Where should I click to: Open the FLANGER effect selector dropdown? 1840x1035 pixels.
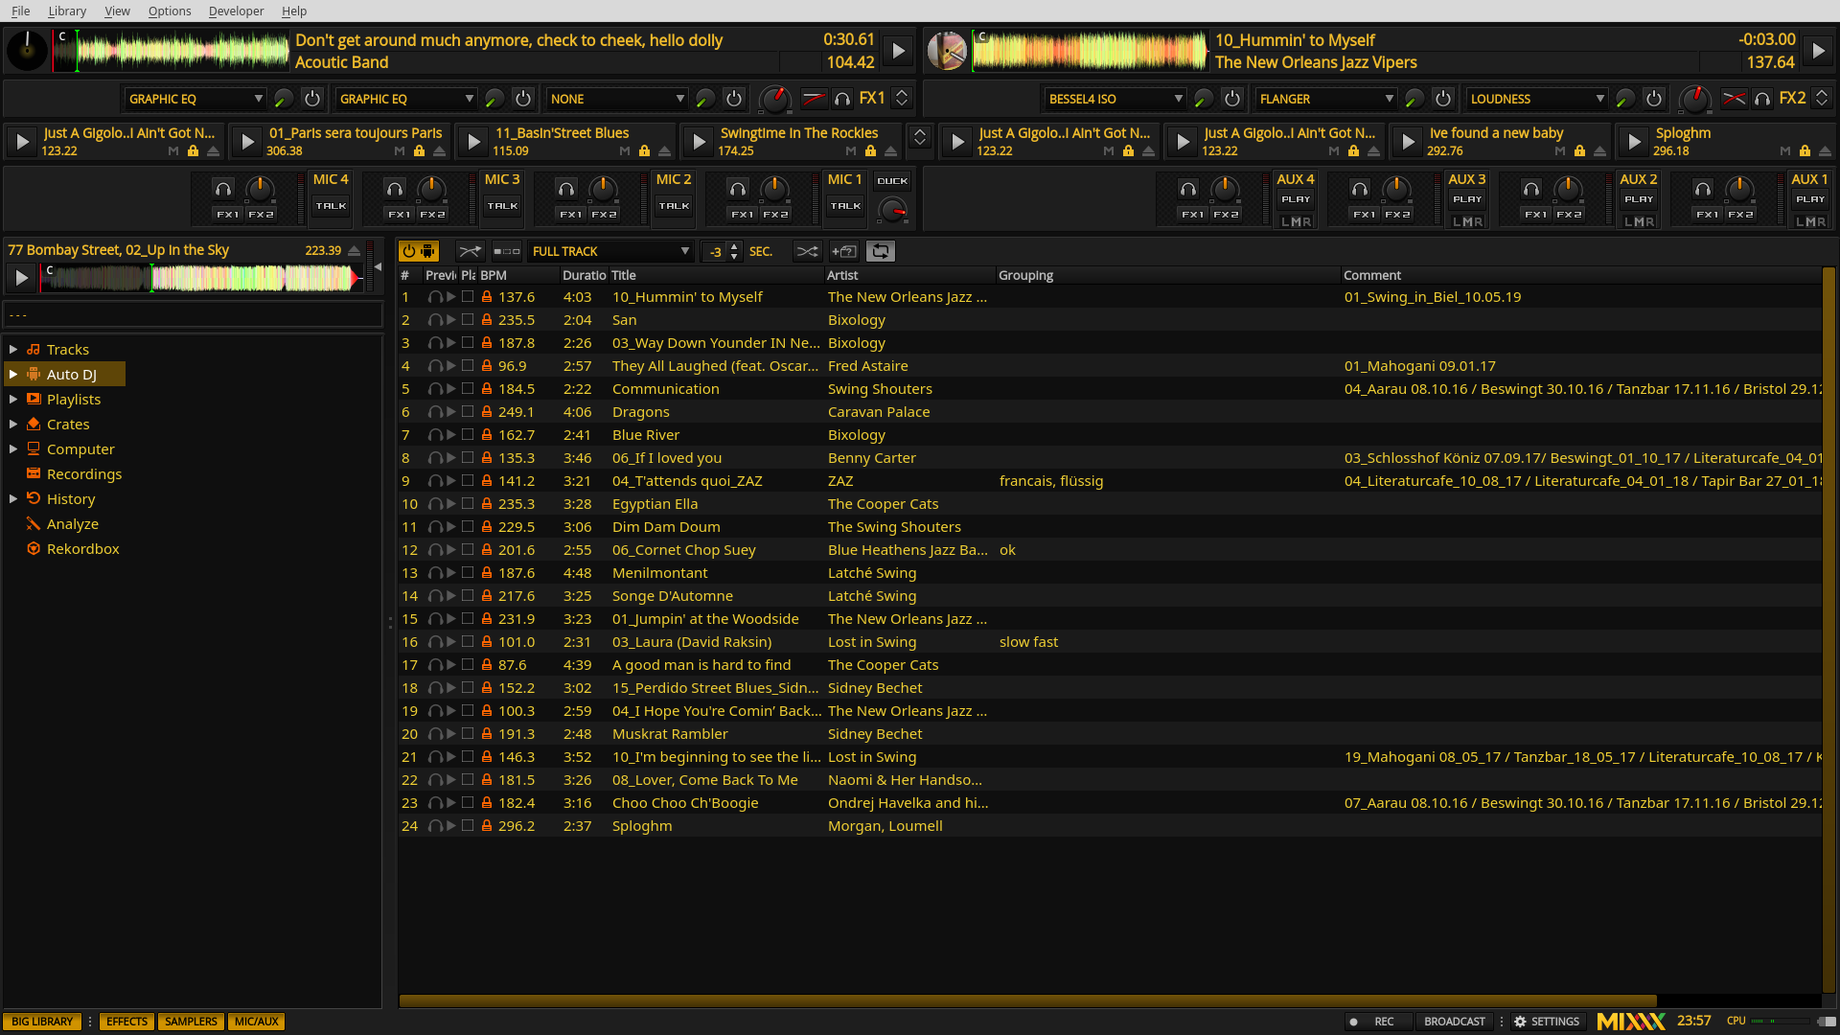[x=1326, y=99]
